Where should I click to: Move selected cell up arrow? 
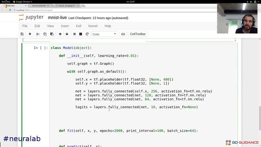(60, 34)
